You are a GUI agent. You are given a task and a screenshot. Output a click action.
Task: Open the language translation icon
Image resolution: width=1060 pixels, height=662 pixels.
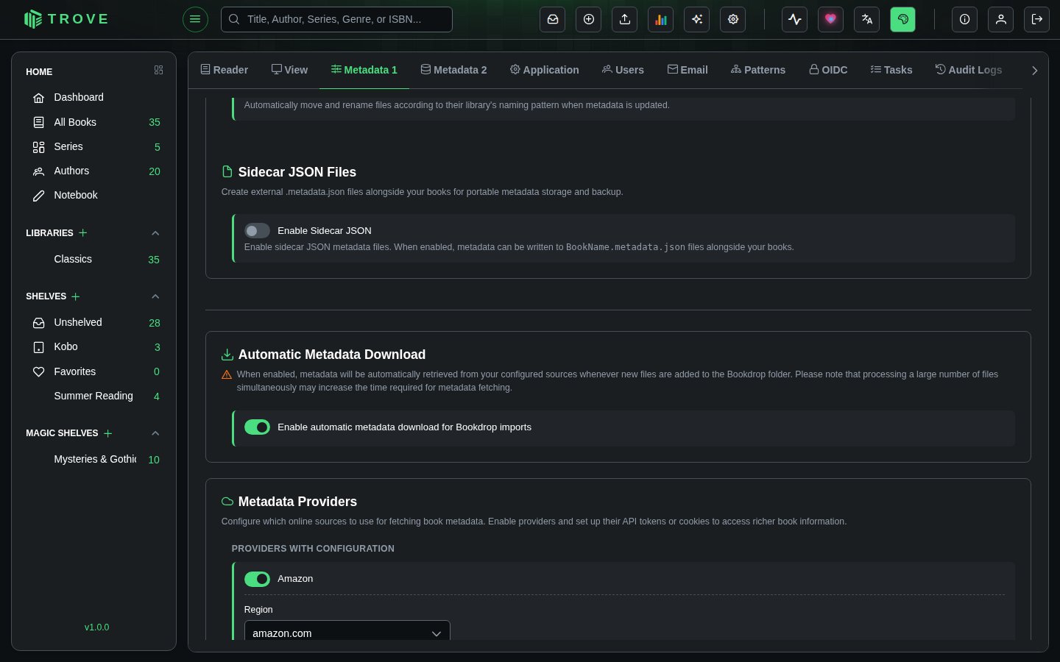867,19
